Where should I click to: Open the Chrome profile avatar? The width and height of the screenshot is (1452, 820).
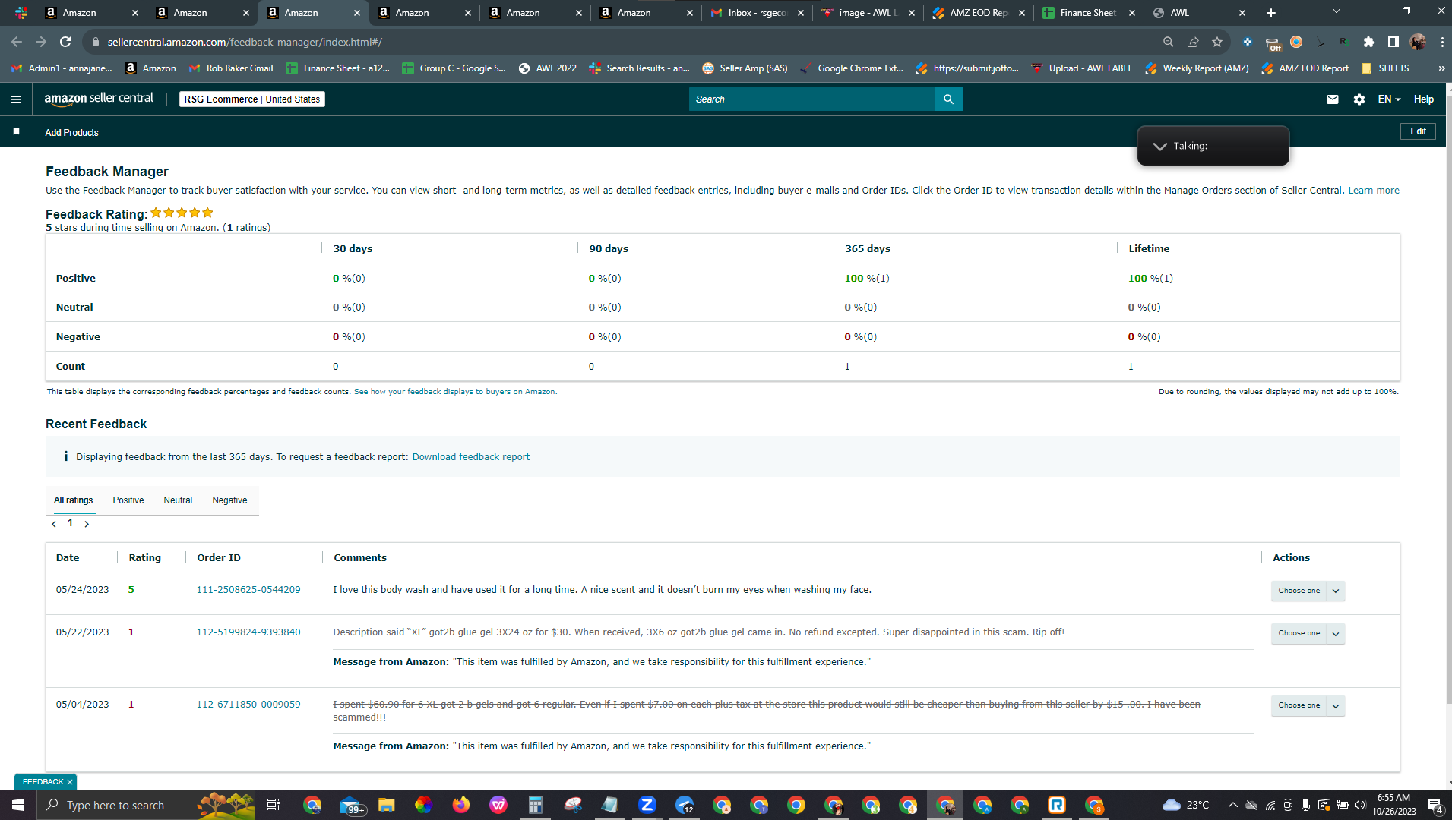point(1418,42)
